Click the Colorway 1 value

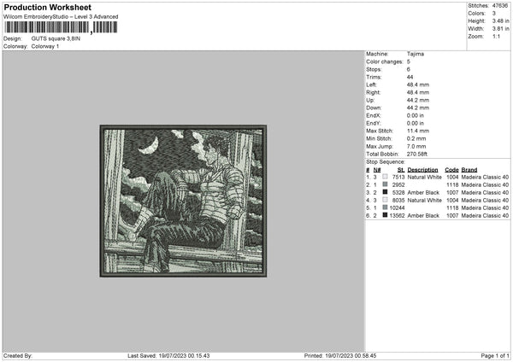(45, 46)
